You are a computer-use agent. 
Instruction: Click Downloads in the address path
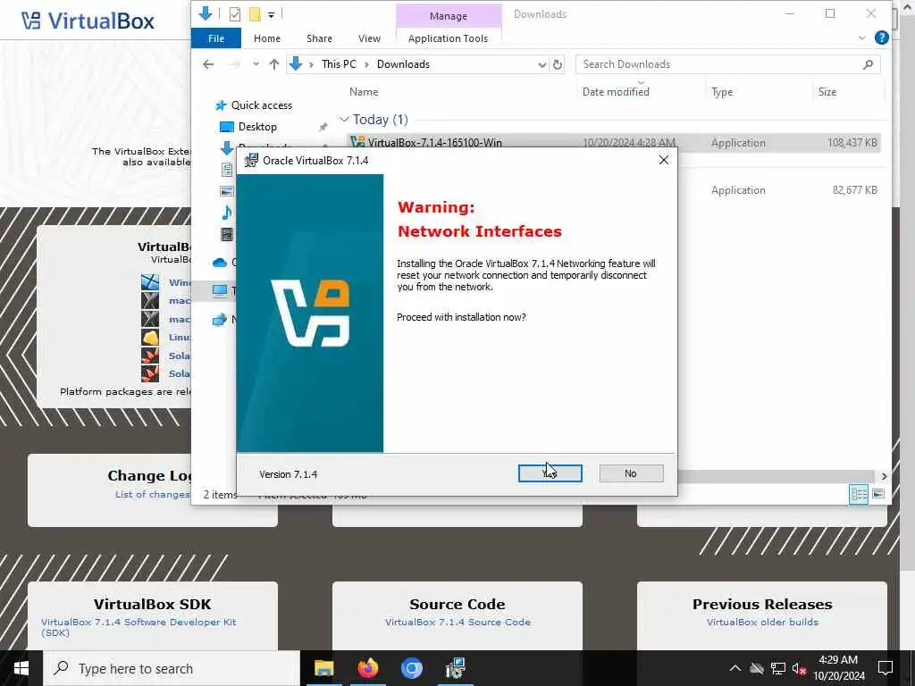403,64
